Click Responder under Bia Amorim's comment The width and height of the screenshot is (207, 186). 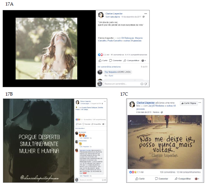click(86, 138)
